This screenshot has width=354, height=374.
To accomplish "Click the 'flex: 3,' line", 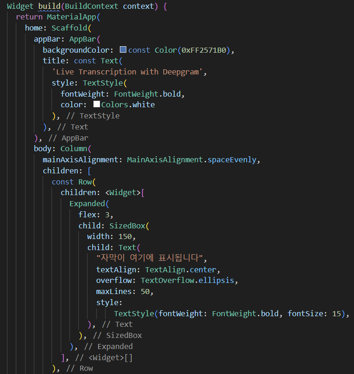I will (96, 215).
